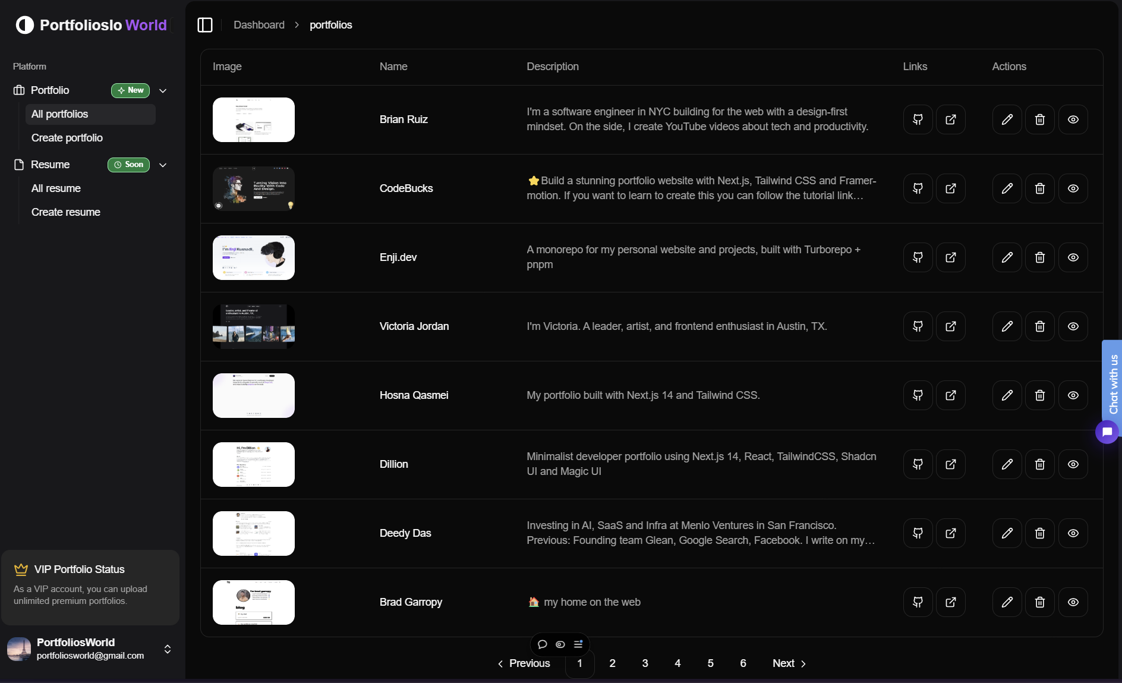Go to the Next page
This screenshot has height=683, width=1122.
point(789,663)
